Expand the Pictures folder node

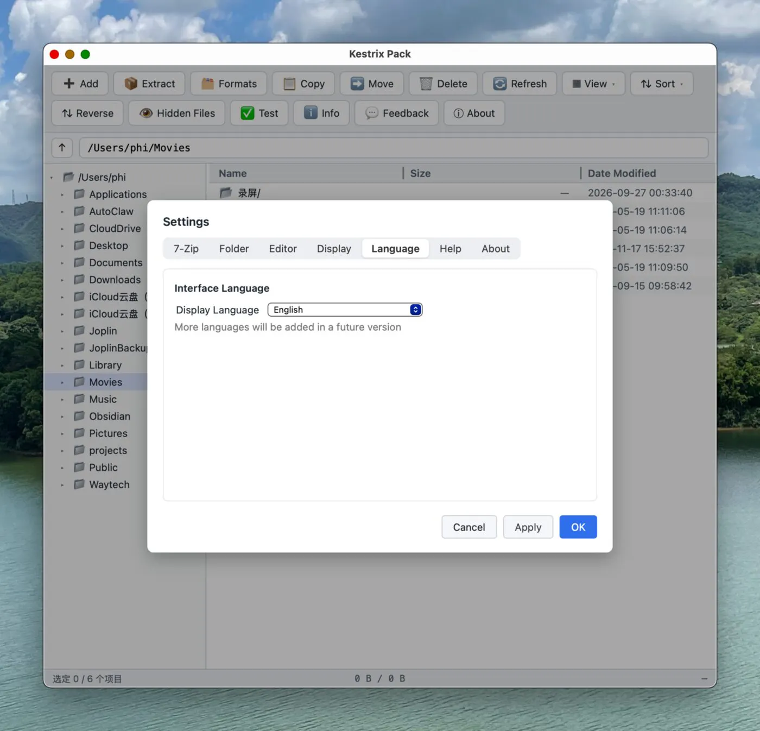pyautogui.click(x=62, y=433)
